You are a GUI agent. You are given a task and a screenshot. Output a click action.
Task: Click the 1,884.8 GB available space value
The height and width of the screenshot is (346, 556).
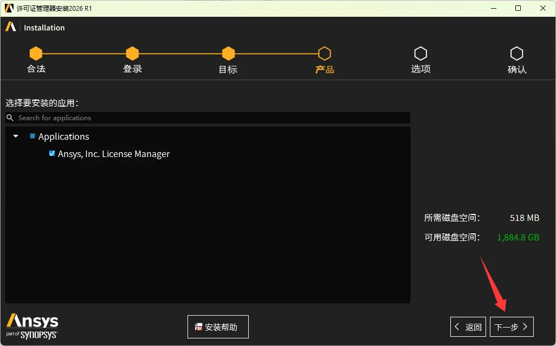518,237
